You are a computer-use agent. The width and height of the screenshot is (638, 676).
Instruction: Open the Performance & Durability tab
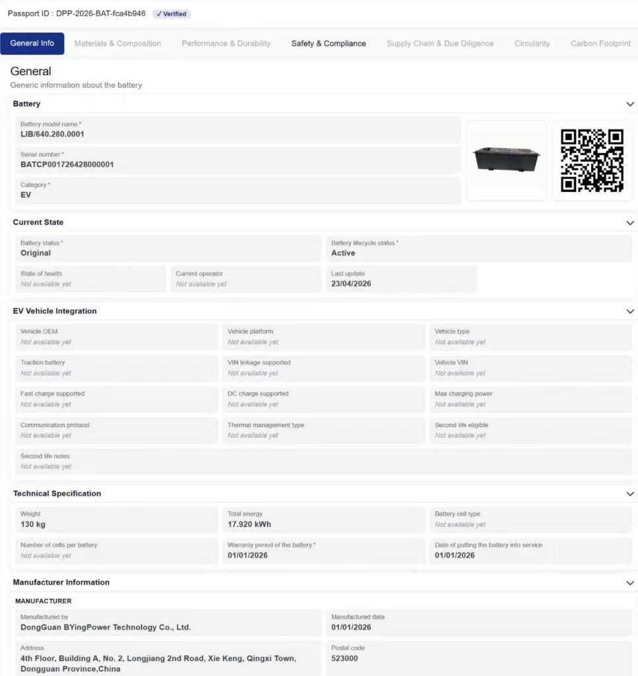pyautogui.click(x=226, y=44)
